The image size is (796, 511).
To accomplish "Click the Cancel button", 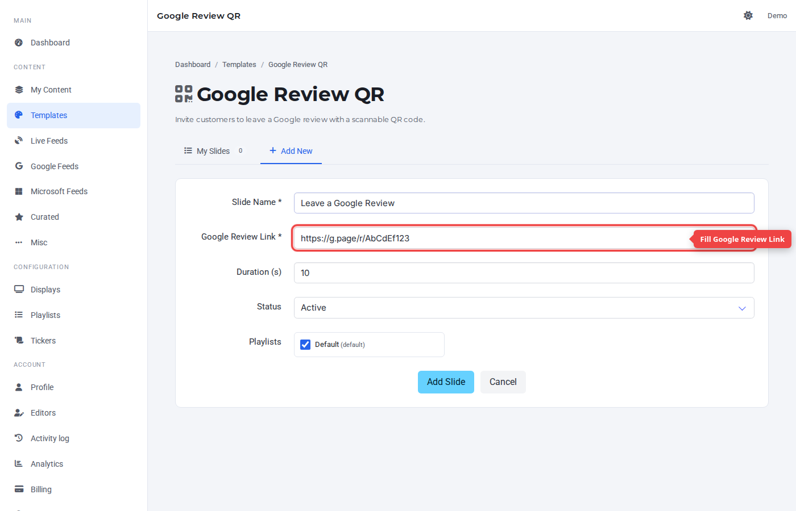I will (503, 382).
